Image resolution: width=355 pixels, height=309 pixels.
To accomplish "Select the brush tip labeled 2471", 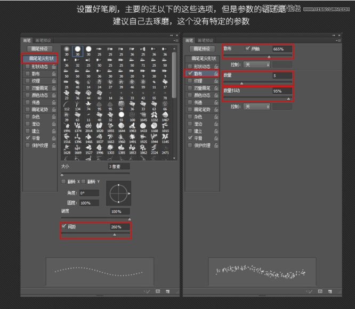I will click(x=165, y=149).
